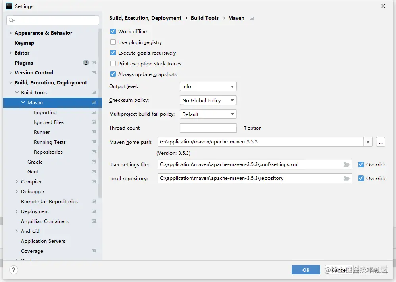
Task: Collapse the Build, Execution, Deployment section
Action: point(10,82)
